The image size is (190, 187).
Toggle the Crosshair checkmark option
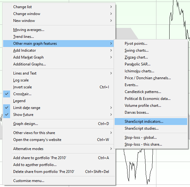(x=22, y=94)
